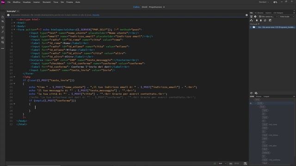Click the info icon in the notification bar
This screenshot has height=166, width=296.
click(8, 15)
